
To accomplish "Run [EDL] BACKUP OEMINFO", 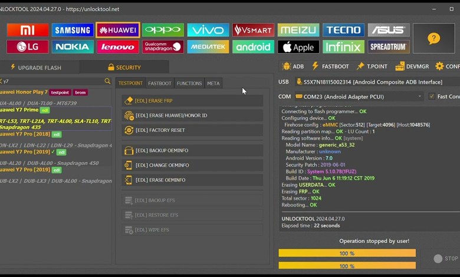I will (x=192, y=150).
